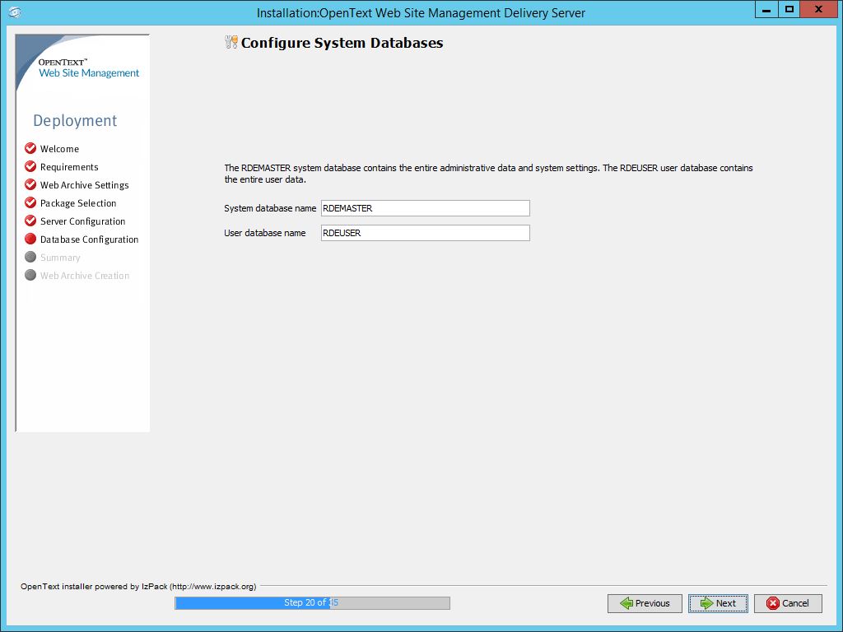This screenshot has height=632, width=843.
Task: Click the Configure System Databases heading
Action: (x=342, y=43)
